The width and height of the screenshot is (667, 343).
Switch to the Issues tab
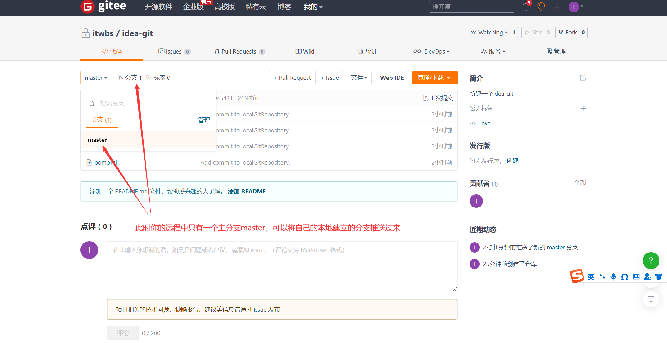174,51
